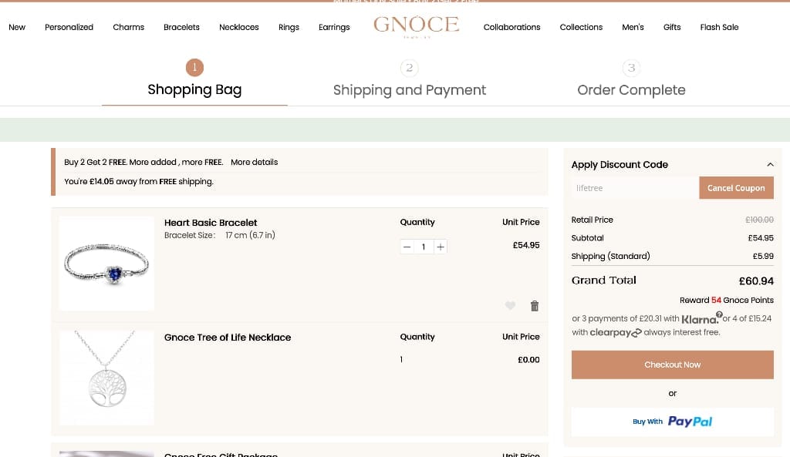
Task: Go to Order Complete step
Action: click(x=631, y=90)
